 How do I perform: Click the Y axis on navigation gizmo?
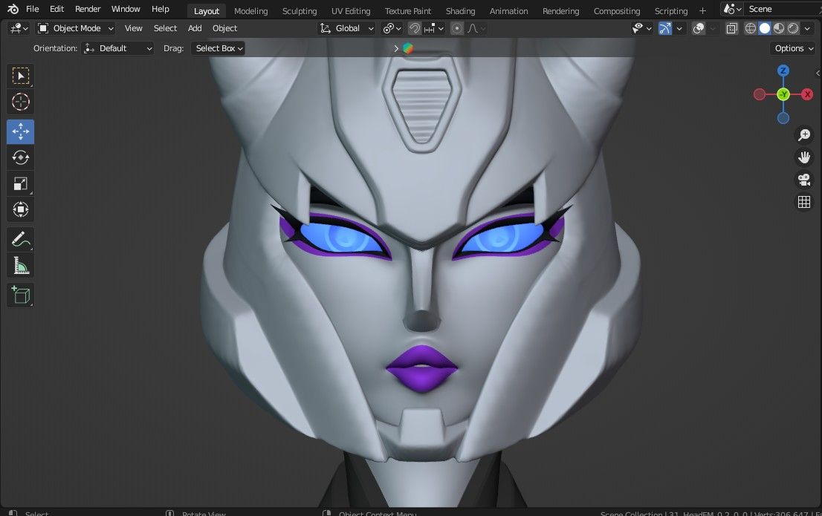click(x=783, y=94)
